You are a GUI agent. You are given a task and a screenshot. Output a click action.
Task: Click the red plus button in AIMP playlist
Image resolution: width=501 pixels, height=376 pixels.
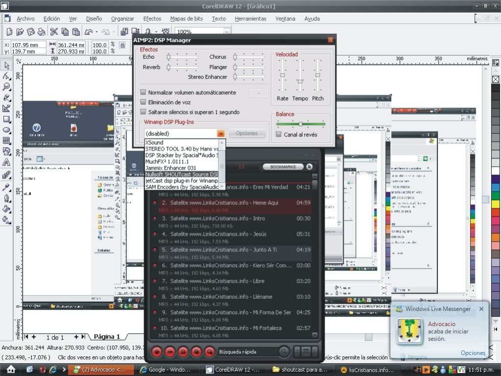157,351
